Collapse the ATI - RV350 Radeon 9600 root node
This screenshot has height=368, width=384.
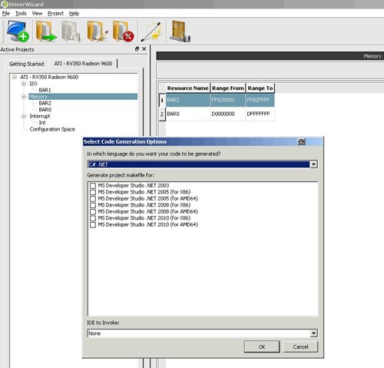click(15, 77)
